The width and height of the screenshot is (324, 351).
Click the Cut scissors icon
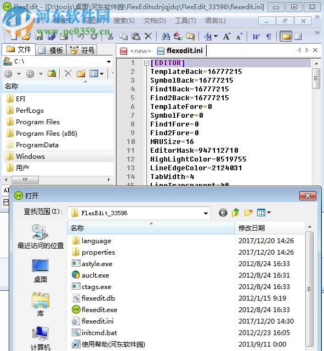coord(110,36)
